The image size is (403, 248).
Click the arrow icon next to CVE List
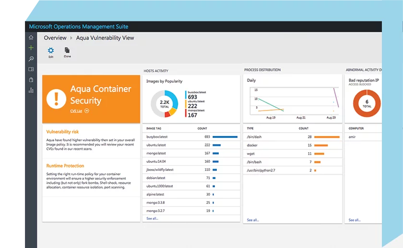87,111
